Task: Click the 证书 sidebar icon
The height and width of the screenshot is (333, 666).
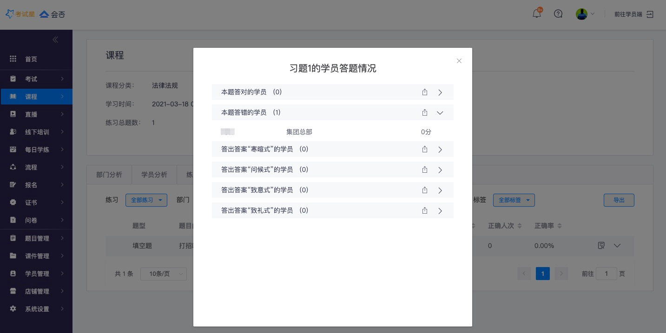Action: point(13,202)
